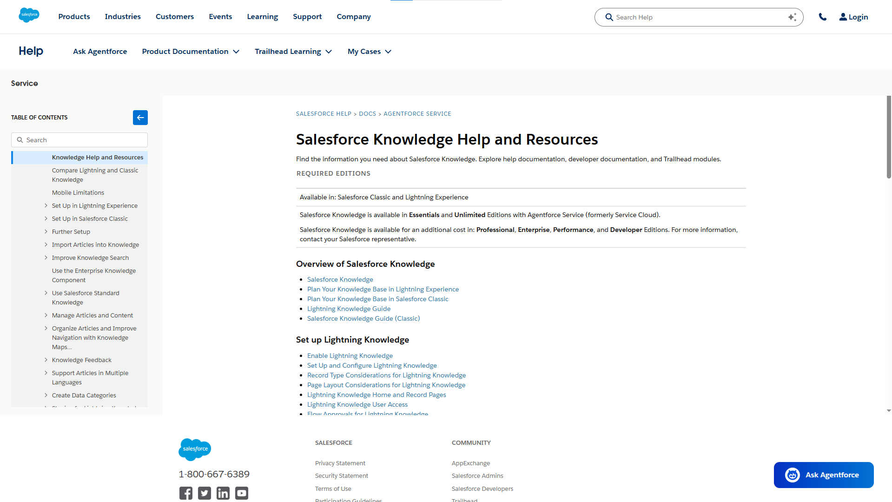Click the scrollbar down arrow
Screen dimensions: 892x502
(889, 411)
